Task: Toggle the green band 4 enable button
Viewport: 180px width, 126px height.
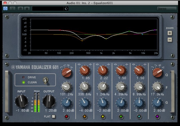Action: click(121, 116)
